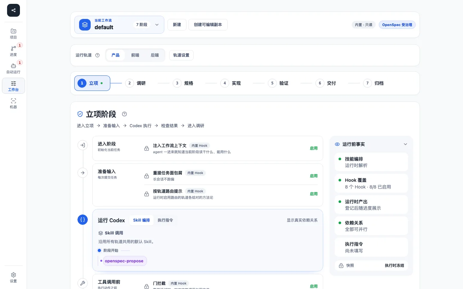Viewport: 463px width, 289px height.
Task: Open the 执行指令 尚未填写 card
Action: click(x=371, y=247)
